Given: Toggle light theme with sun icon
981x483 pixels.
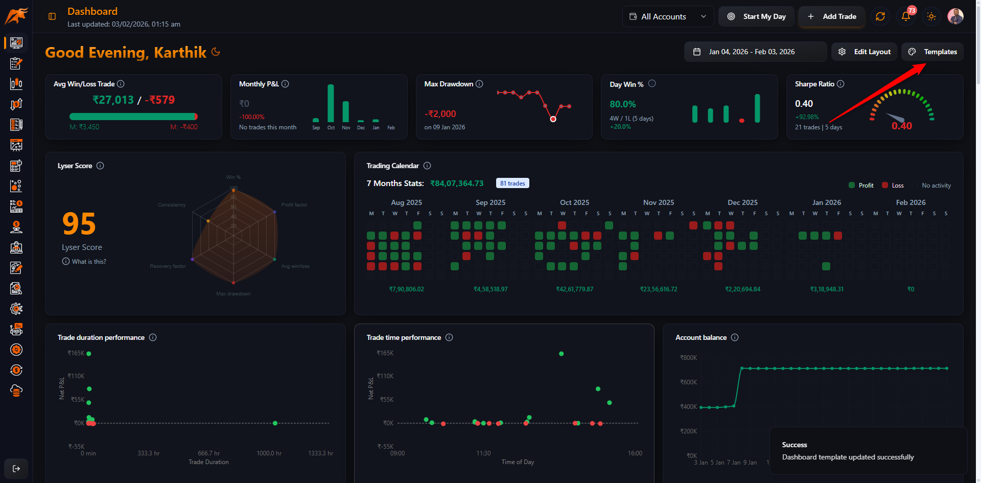Looking at the screenshot, I should coord(931,16).
